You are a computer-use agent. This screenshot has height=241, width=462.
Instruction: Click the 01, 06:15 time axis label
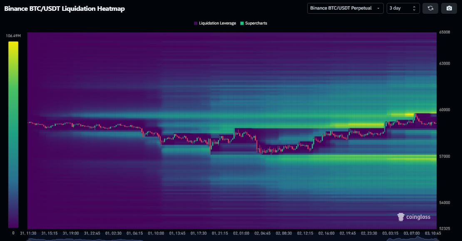[x=135, y=234]
